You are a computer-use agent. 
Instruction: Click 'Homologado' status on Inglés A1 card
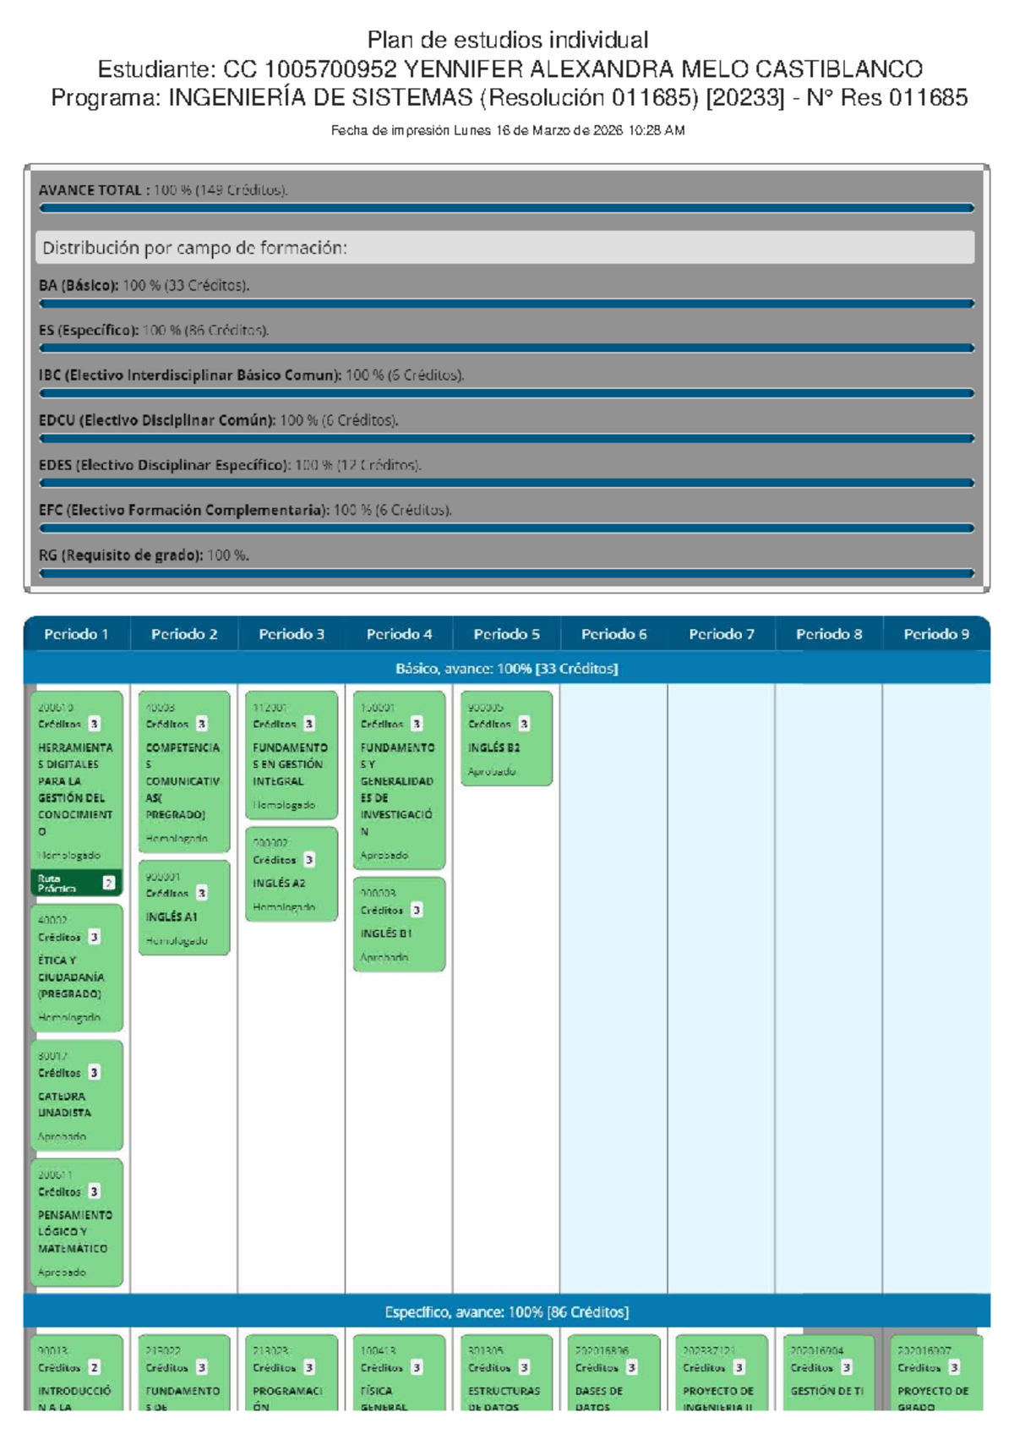(x=177, y=940)
